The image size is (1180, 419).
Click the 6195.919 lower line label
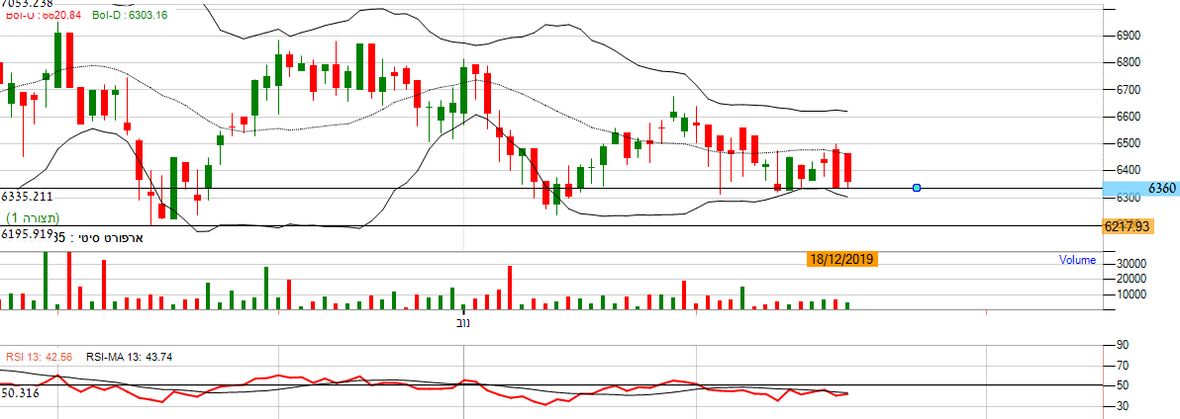click(x=26, y=234)
